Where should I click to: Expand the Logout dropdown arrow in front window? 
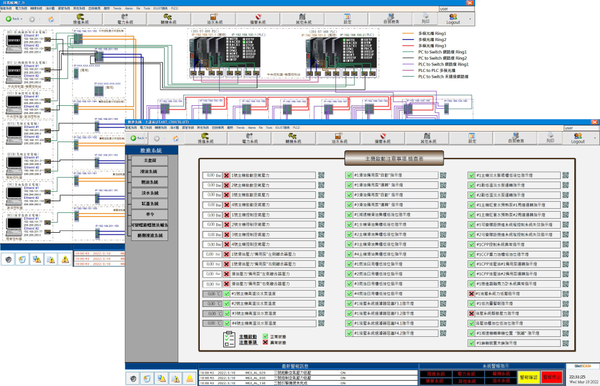595,138
